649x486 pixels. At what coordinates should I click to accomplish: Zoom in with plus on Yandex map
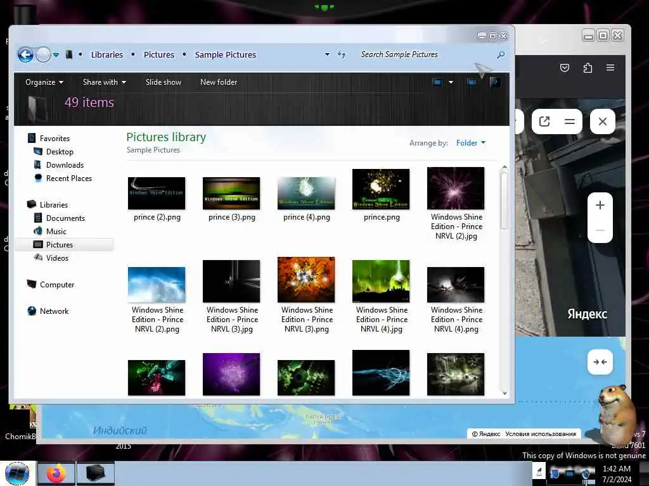tap(600, 205)
